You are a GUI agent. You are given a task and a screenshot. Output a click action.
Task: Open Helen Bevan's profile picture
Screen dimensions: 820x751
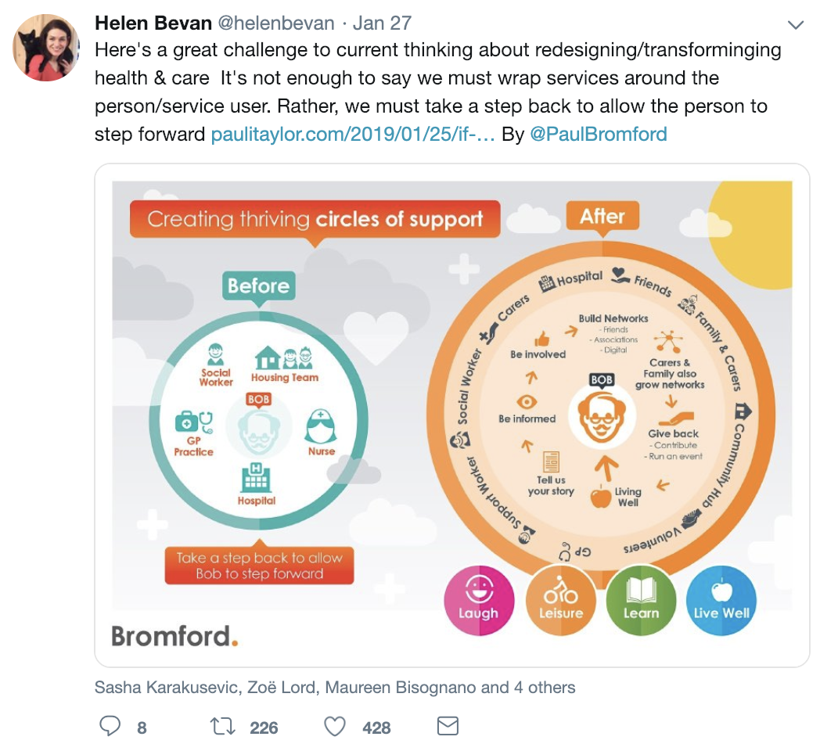coord(46,47)
